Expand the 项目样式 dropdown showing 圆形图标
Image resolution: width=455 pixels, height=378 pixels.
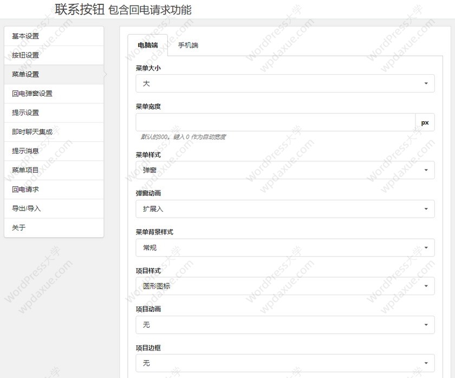tap(285, 286)
